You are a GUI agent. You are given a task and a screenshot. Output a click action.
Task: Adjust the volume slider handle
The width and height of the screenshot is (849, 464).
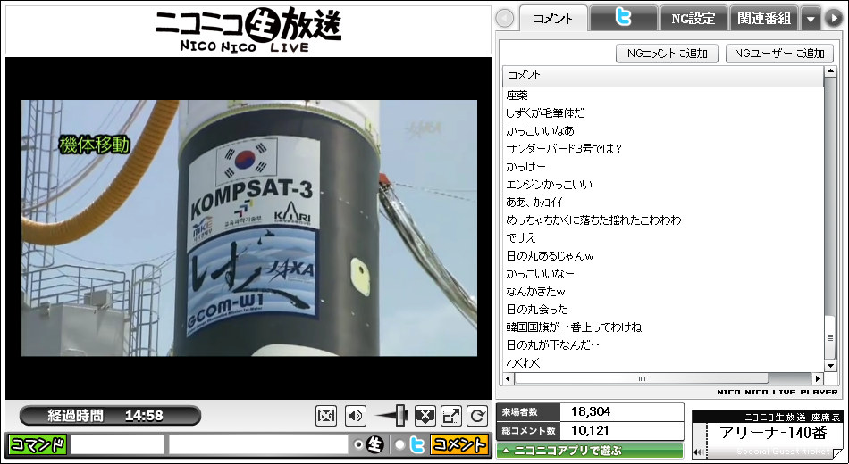pyautogui.click(x=400, y=415)
